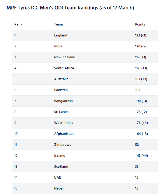
Task: Click South Africa in the table
Action: tap(64, 68)
